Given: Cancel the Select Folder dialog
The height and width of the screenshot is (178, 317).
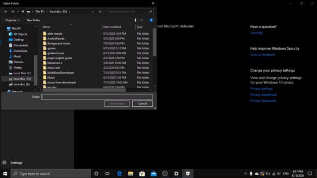Looking at the screenshot, I should point(142,103).
